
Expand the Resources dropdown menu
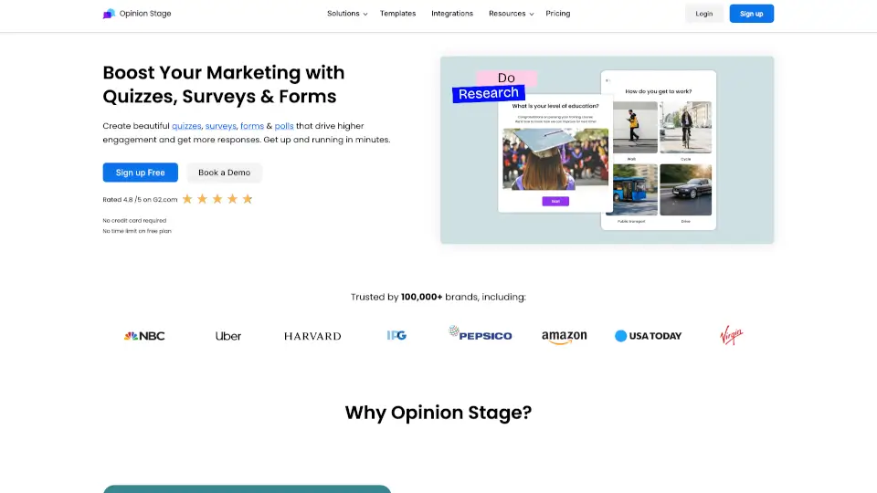tap(511, 14)
